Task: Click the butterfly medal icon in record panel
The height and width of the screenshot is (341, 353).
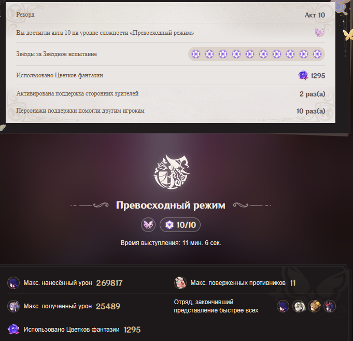Action: point(320,33)
